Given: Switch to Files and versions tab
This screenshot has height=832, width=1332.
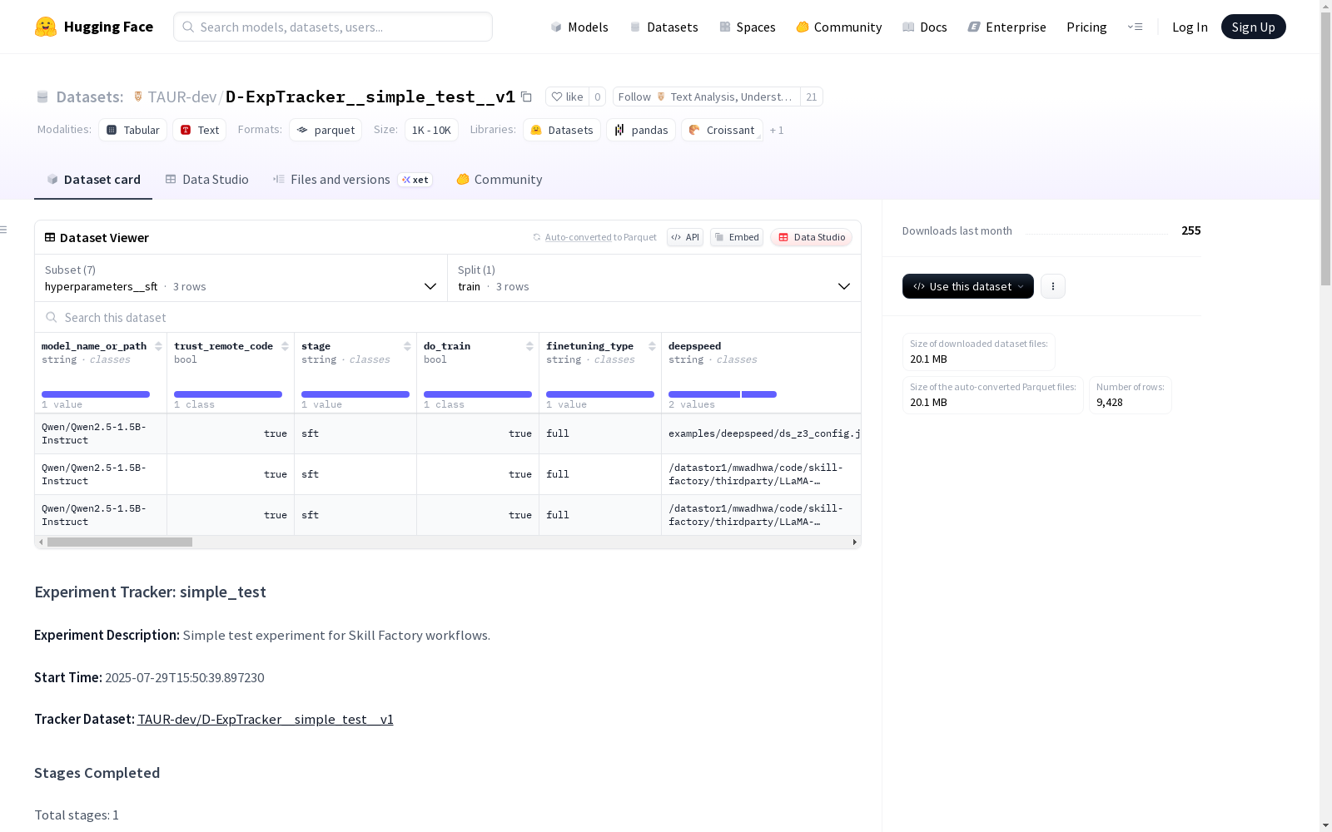Looking at the screenshot, I should tap(352, 180).
